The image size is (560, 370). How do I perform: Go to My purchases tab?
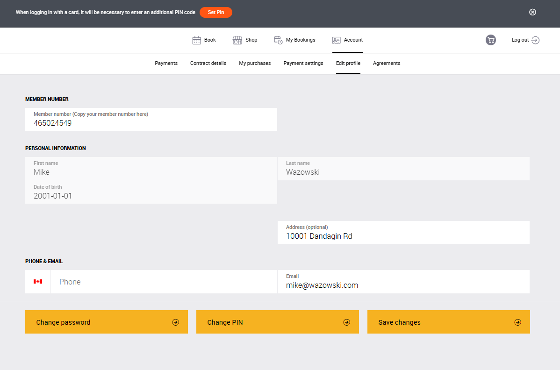255,63
